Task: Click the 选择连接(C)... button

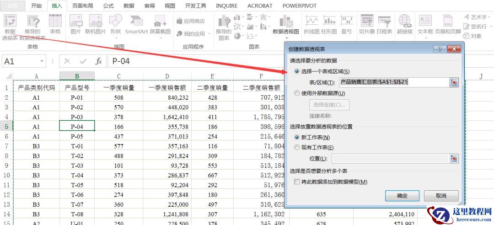Action: [329, 105]
